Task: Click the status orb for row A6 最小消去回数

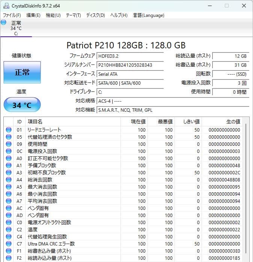Action: pyautogui.click(x=9, y=194)
